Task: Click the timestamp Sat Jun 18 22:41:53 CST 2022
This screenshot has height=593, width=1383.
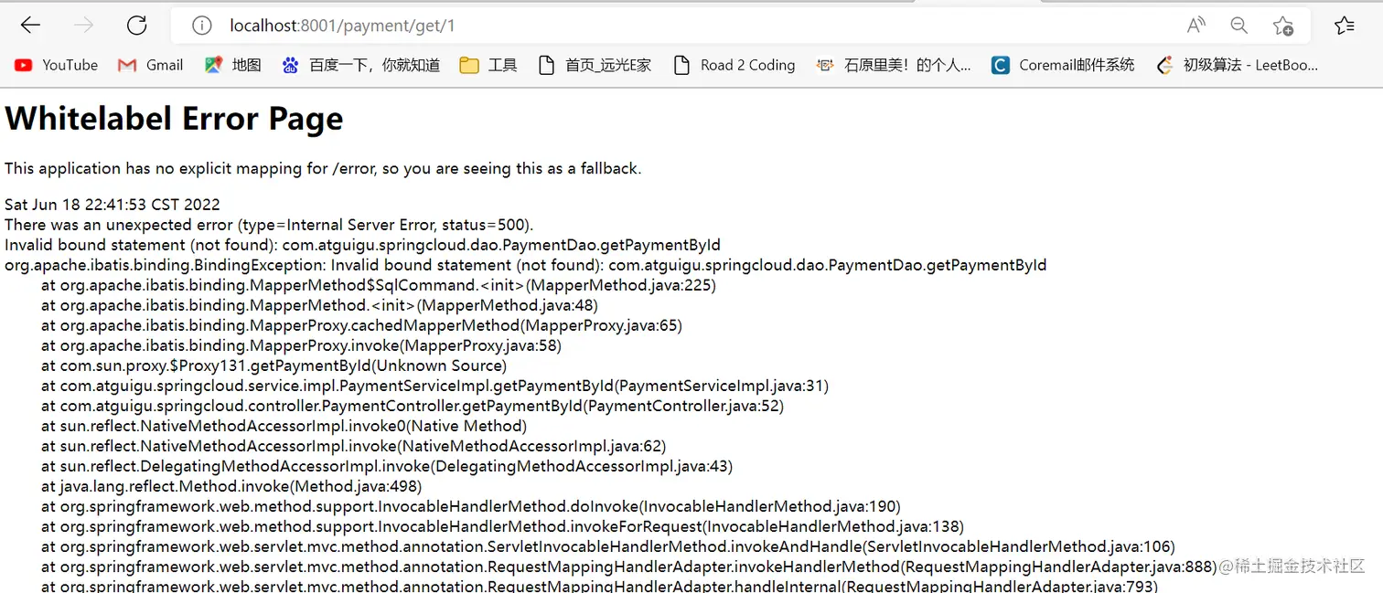Action: (113, 205)
